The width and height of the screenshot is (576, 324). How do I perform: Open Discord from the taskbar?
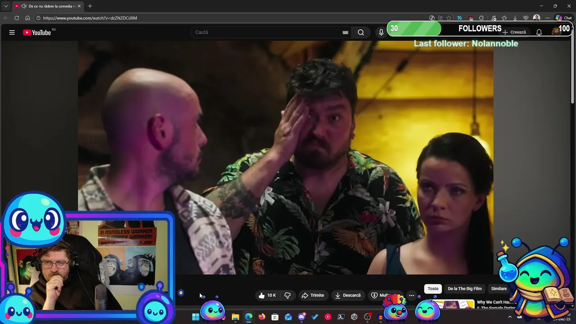pos(301,317)
